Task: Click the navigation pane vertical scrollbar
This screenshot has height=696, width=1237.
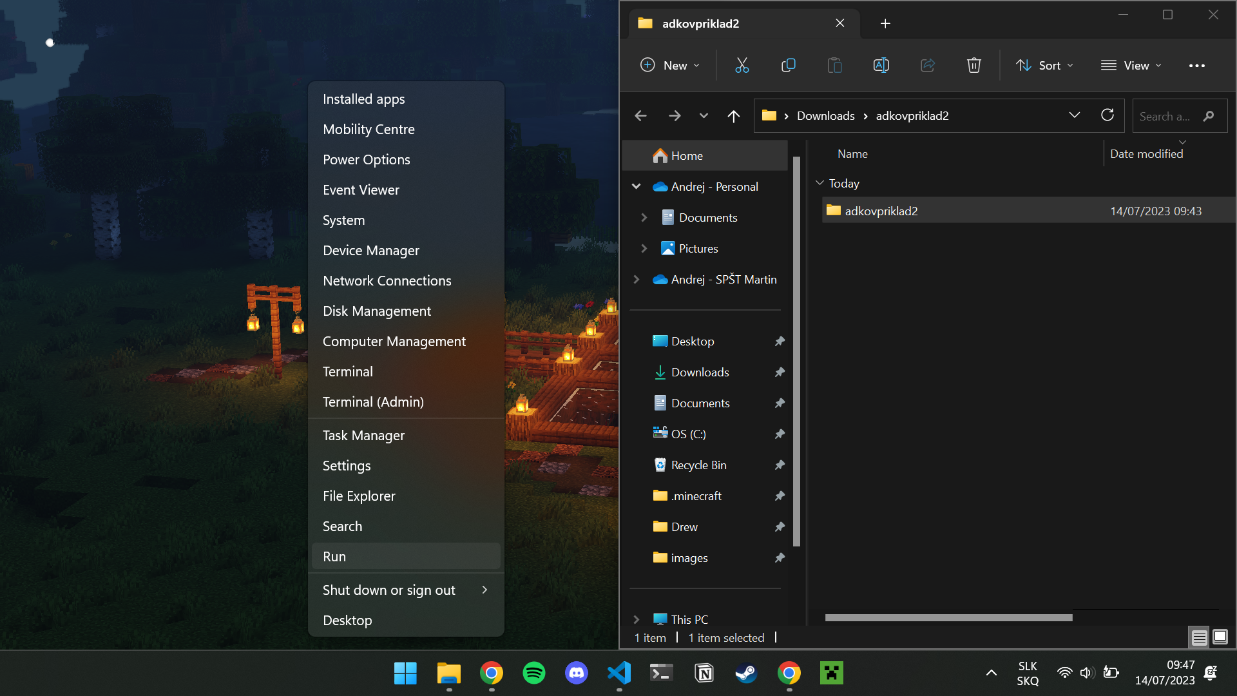Action: point(796,351)
